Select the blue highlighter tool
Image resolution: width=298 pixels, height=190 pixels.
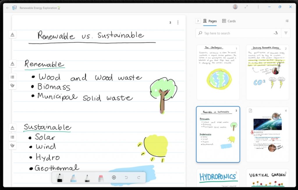(x=73, y=178)
